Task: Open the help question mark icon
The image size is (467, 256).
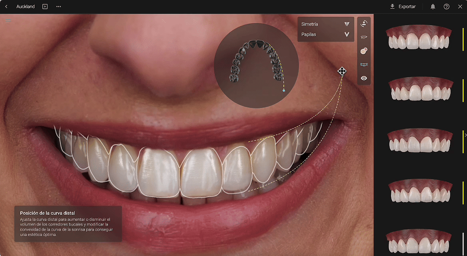Action: click(447, 6)
